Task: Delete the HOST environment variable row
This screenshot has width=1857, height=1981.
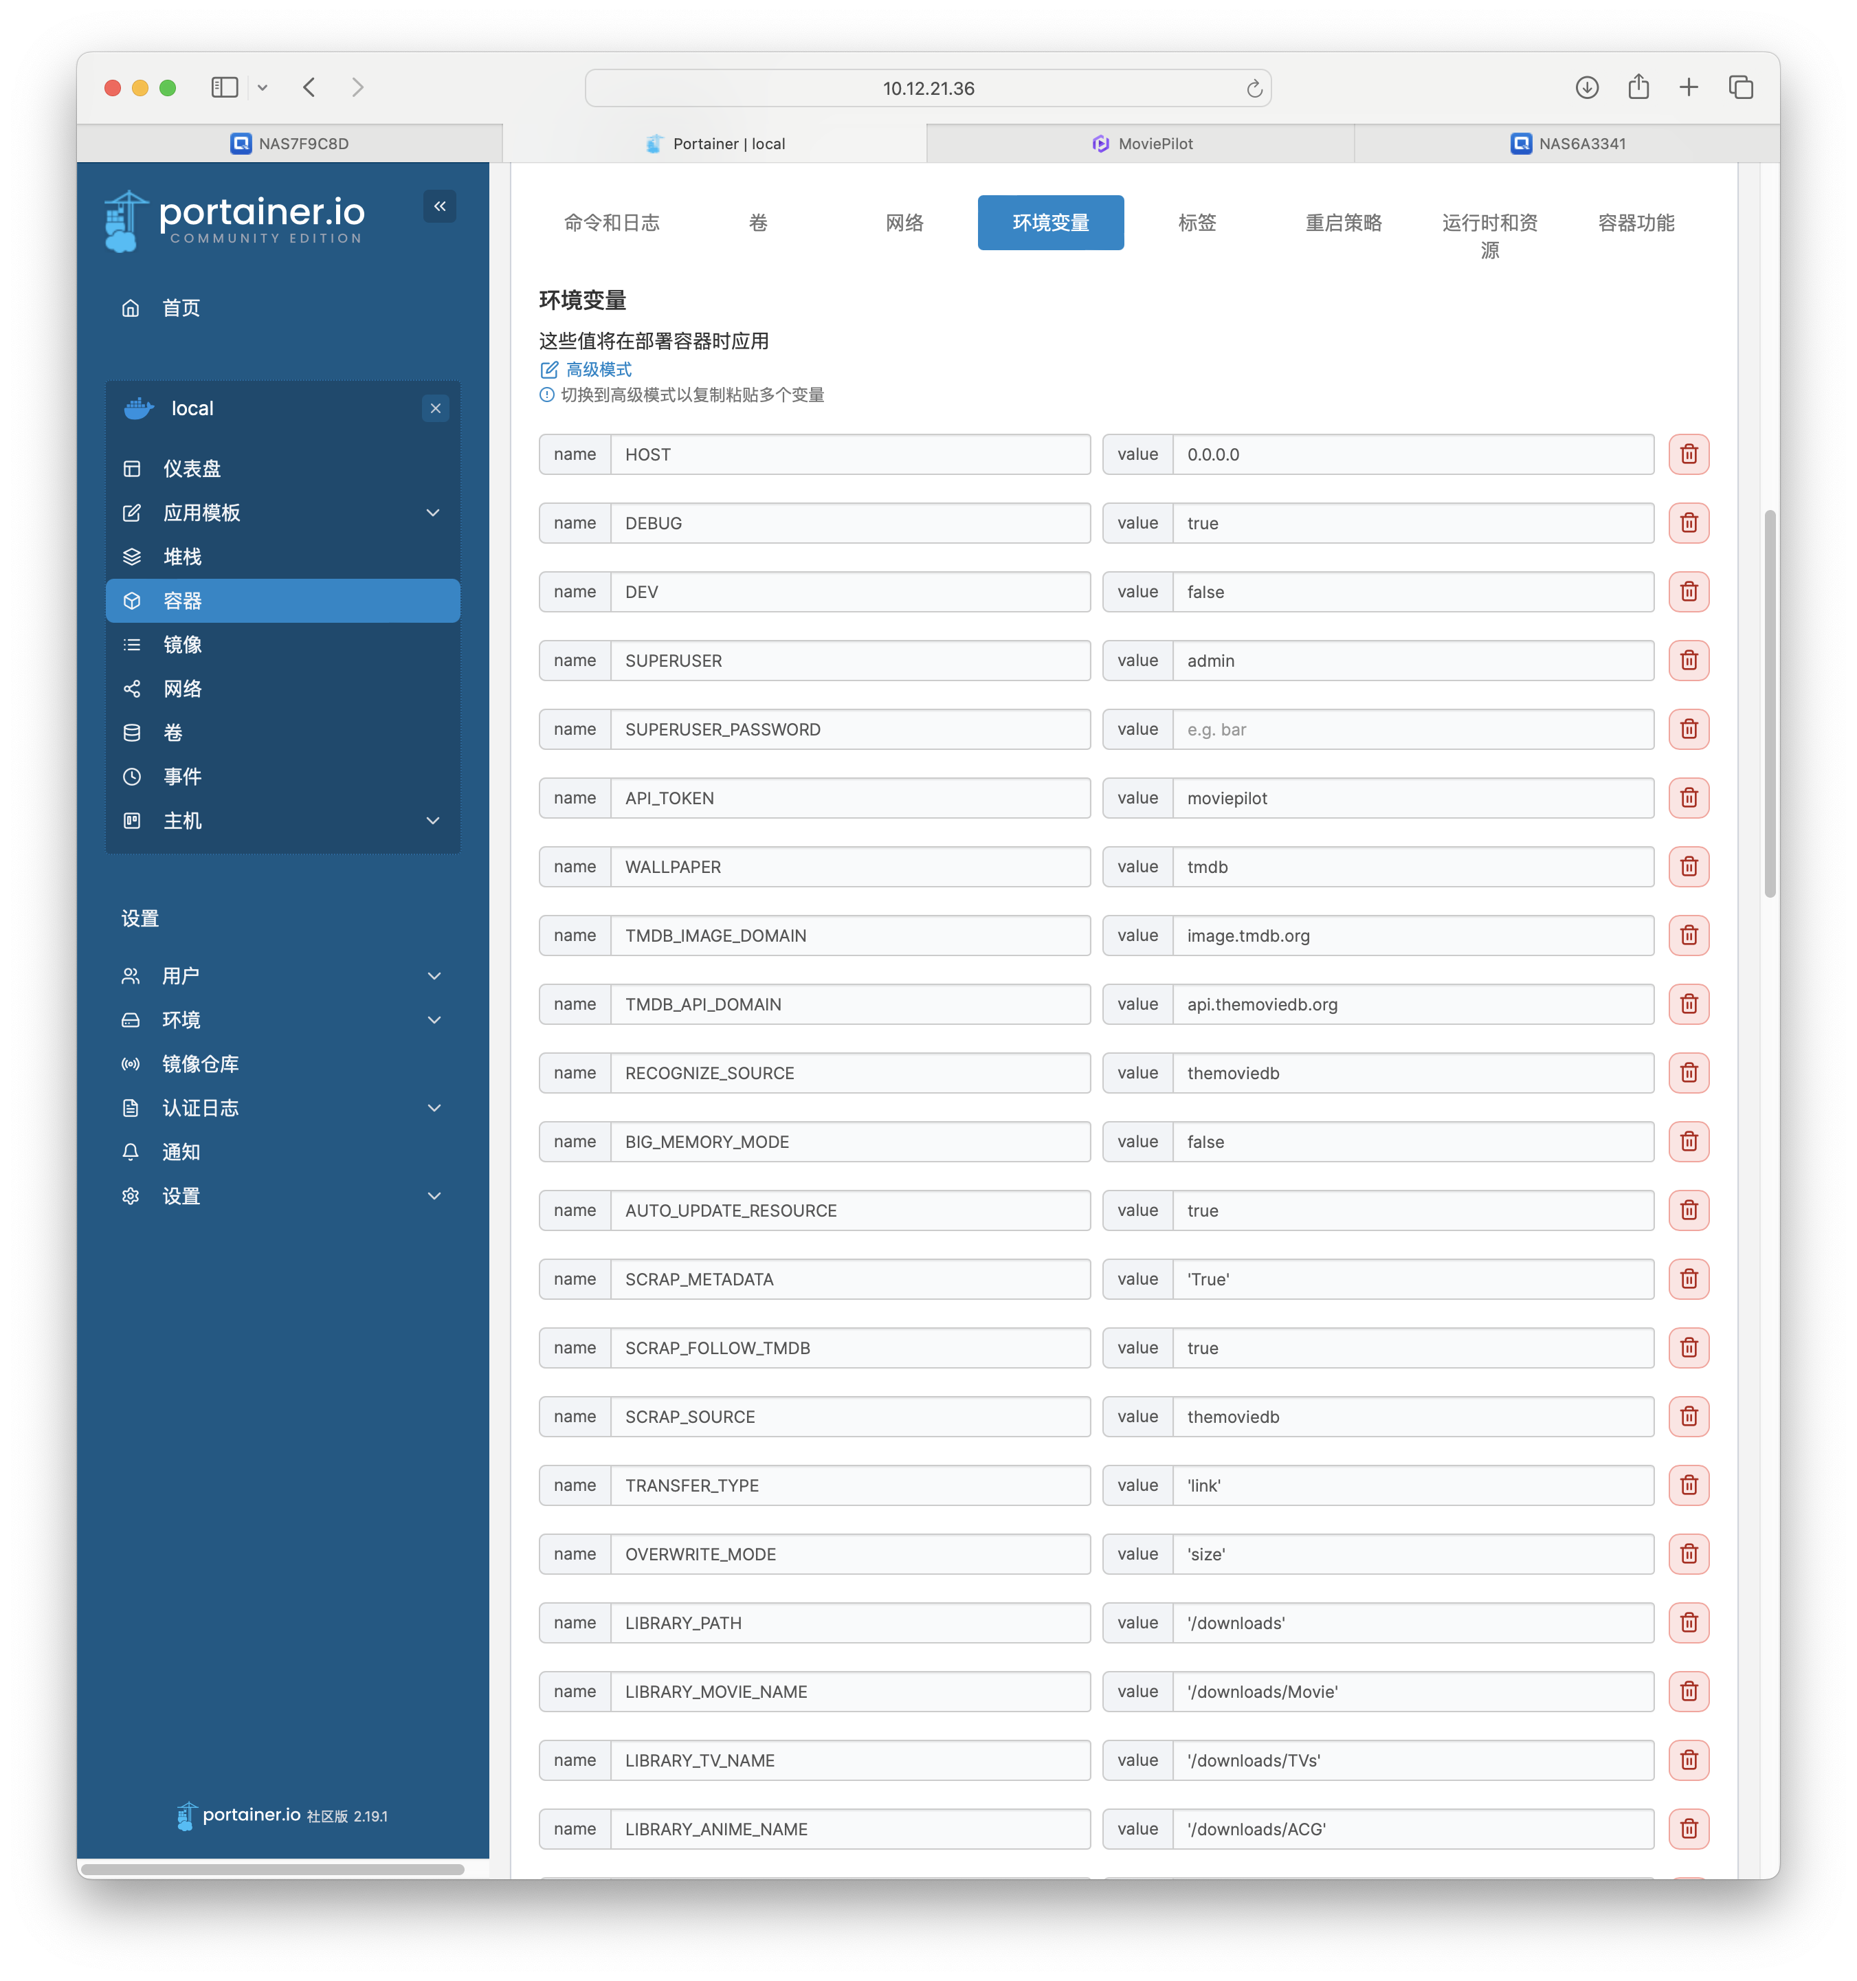Action: pyautogui.click(x=1688, y=454)
